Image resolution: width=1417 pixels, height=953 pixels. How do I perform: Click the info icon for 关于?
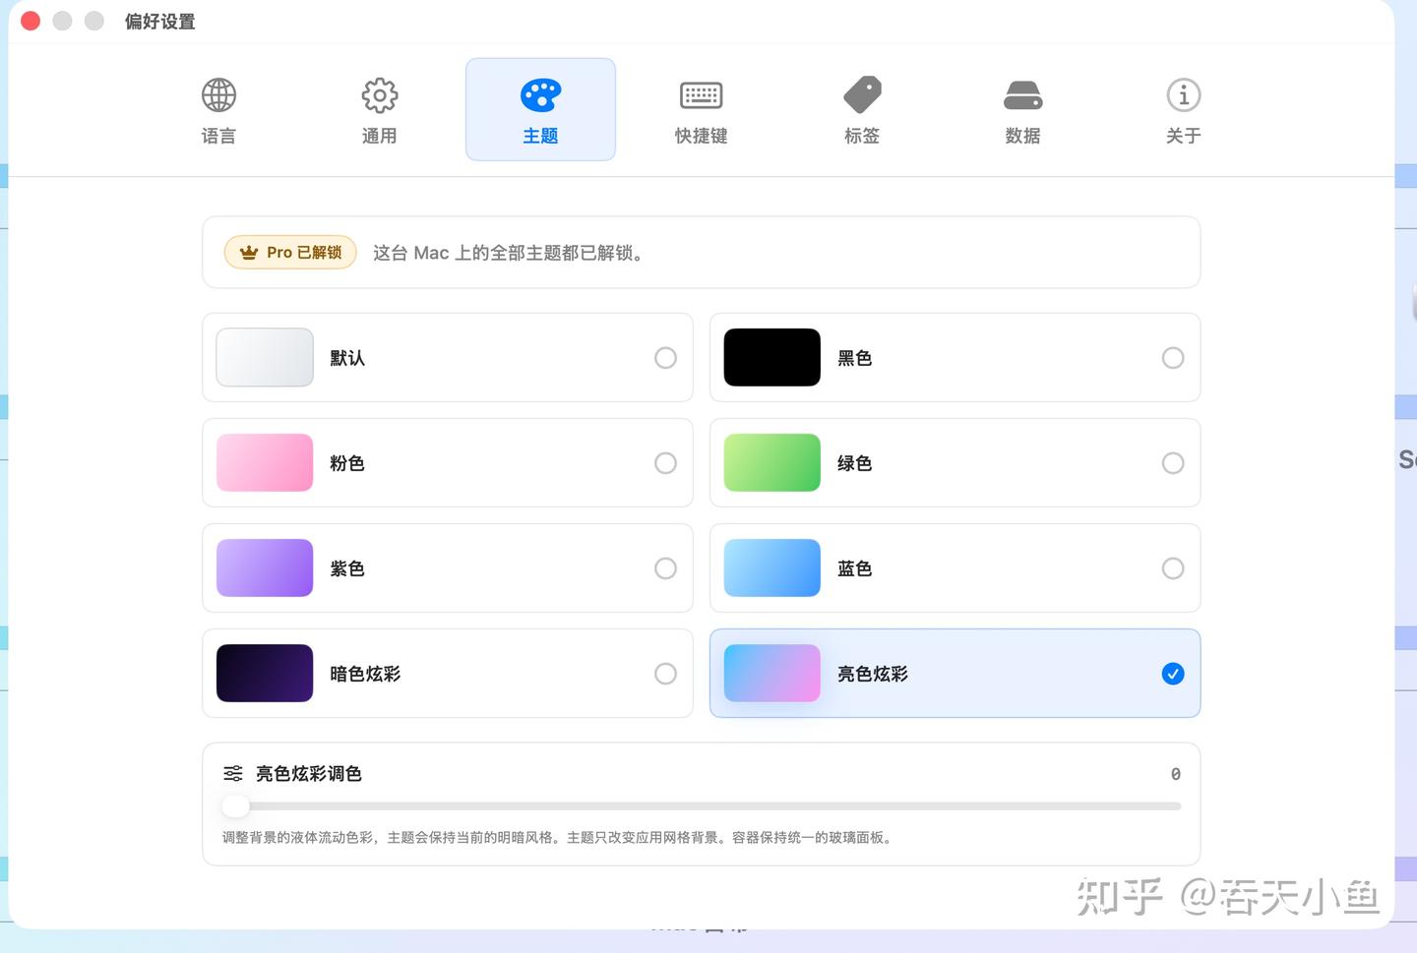point(1184,95)
